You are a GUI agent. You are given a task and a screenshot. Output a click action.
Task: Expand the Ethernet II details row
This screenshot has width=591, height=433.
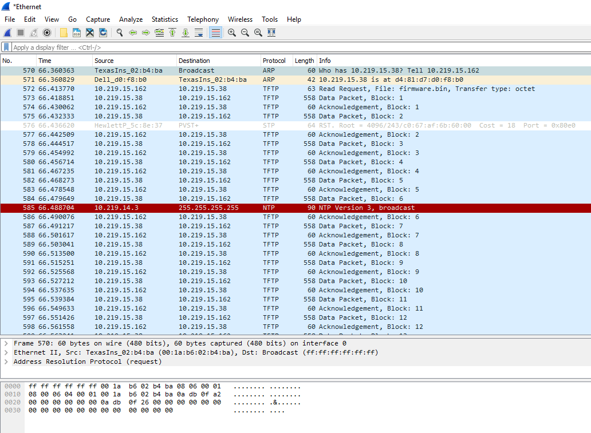pos(6,352)
